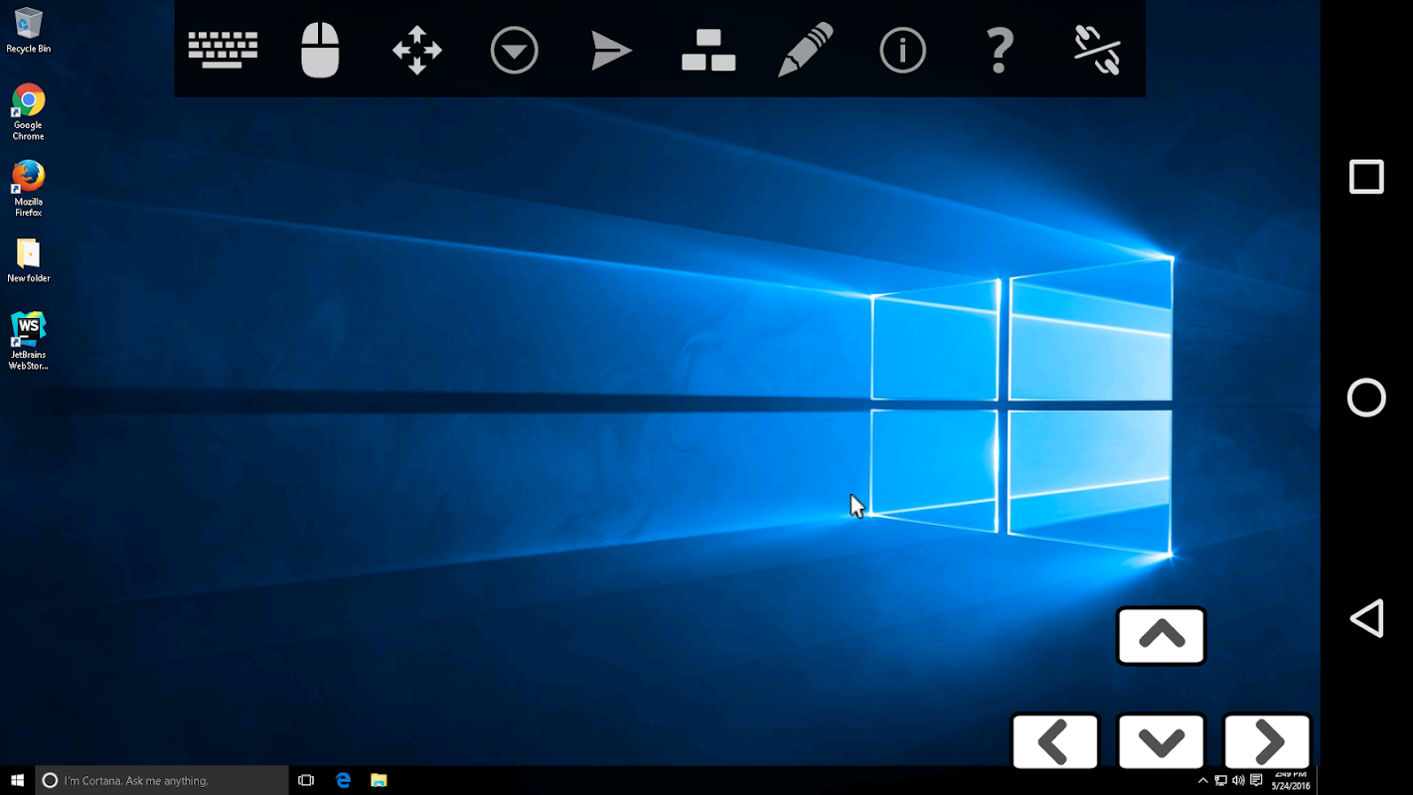Tap the up arrow key button
The height and width of the screenshot is (795, 1413).
point(1161,635)
